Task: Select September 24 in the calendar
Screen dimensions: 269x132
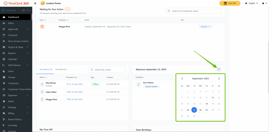Action: coord(200,110)
